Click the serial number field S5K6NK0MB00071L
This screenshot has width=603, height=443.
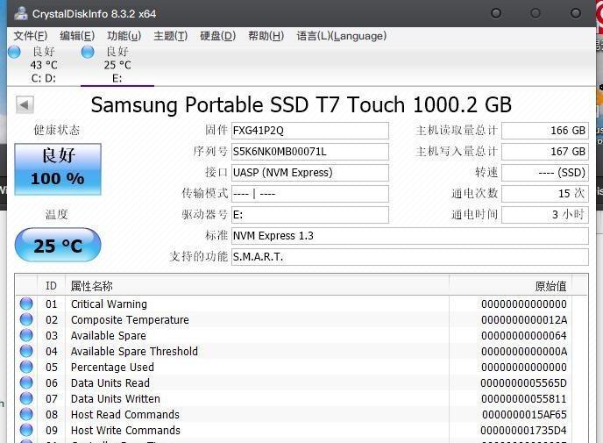coord(310,152)
